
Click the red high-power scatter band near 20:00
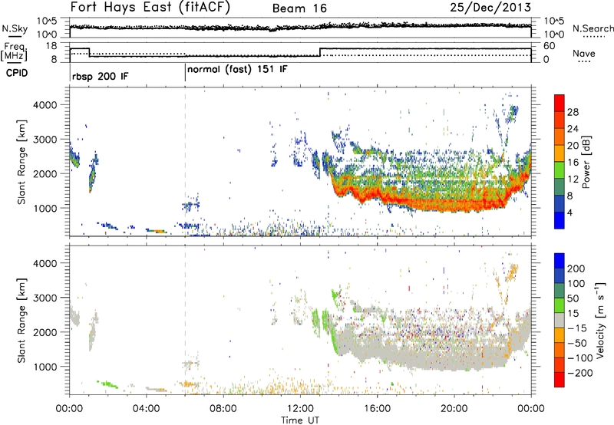(x=454, y=205)
